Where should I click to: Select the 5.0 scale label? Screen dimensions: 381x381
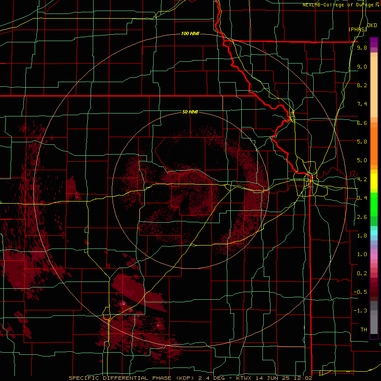[x=362, y=160]
